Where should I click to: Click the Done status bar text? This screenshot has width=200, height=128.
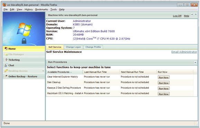tap(7, 123)
